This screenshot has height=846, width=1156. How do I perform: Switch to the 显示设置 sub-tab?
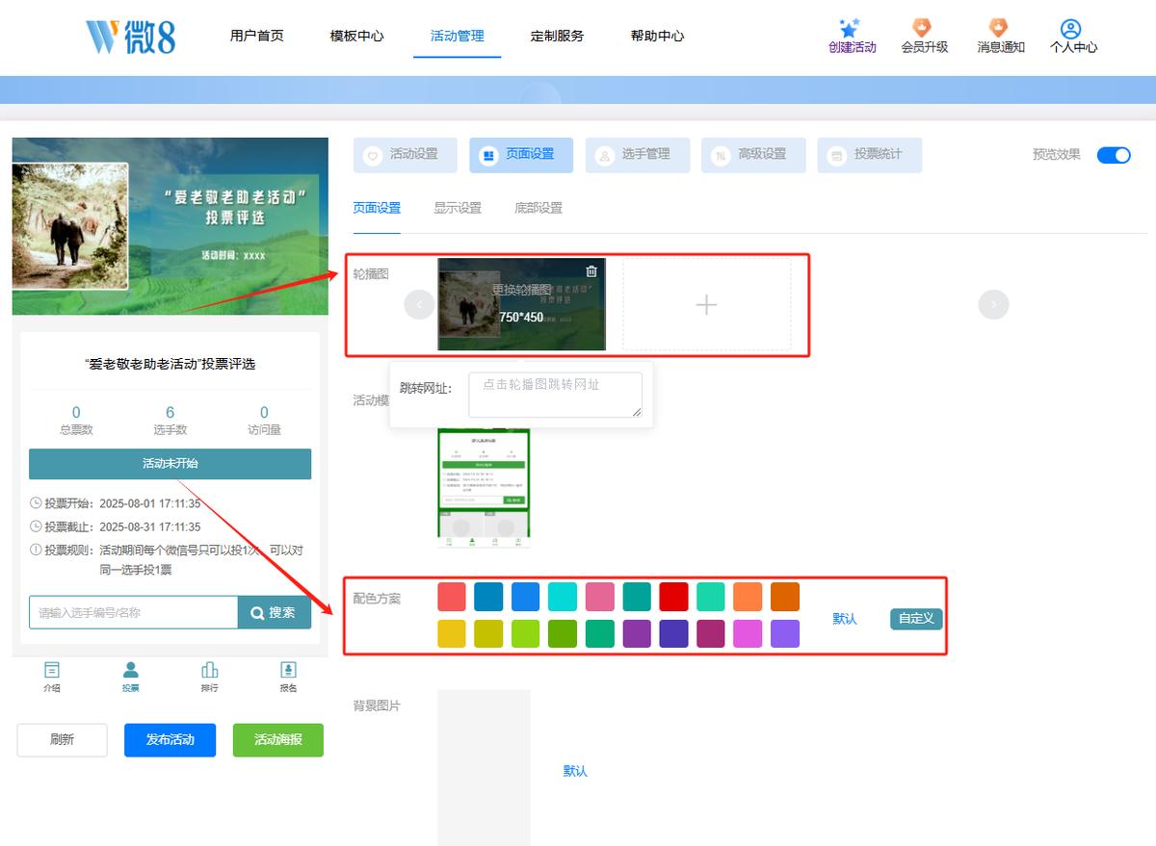click(x=458, y=208)
